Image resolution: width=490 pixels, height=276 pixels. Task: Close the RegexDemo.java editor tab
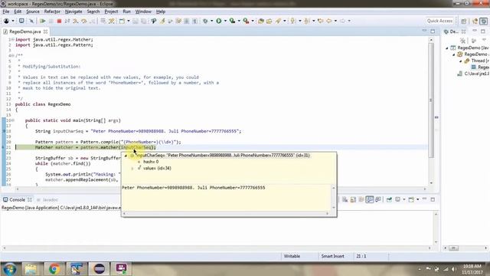tap(46, 31)
